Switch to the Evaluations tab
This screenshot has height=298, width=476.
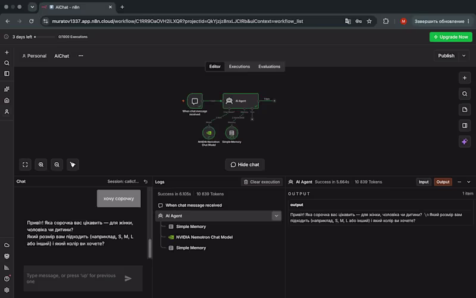pos(270,66)
